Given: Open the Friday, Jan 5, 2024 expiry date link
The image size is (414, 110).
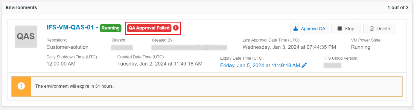Looking at the screenshot, I should pos(260,66).
